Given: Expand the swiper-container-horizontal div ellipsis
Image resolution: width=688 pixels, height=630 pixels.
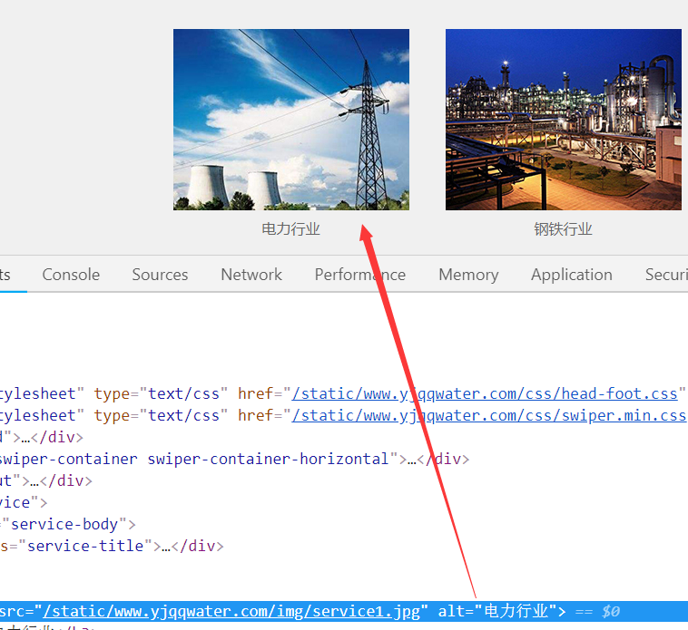Looking at the screenshot, I should coord(413,459).
